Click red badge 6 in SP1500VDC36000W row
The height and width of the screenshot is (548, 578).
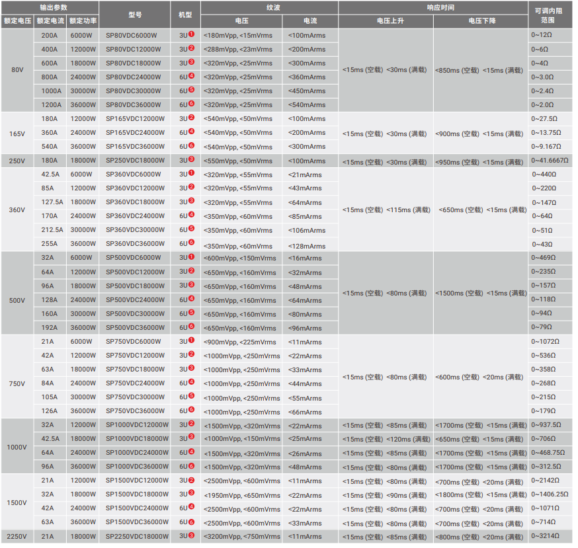click(191, 522)
